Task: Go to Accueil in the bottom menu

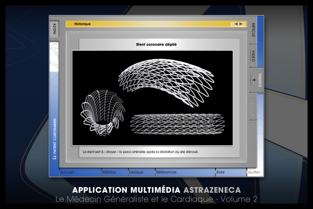Action: [67, 172]
